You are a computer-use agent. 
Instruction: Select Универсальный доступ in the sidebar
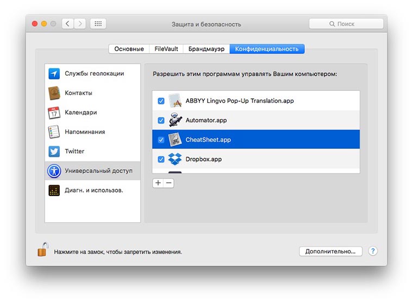coord(92,171)
